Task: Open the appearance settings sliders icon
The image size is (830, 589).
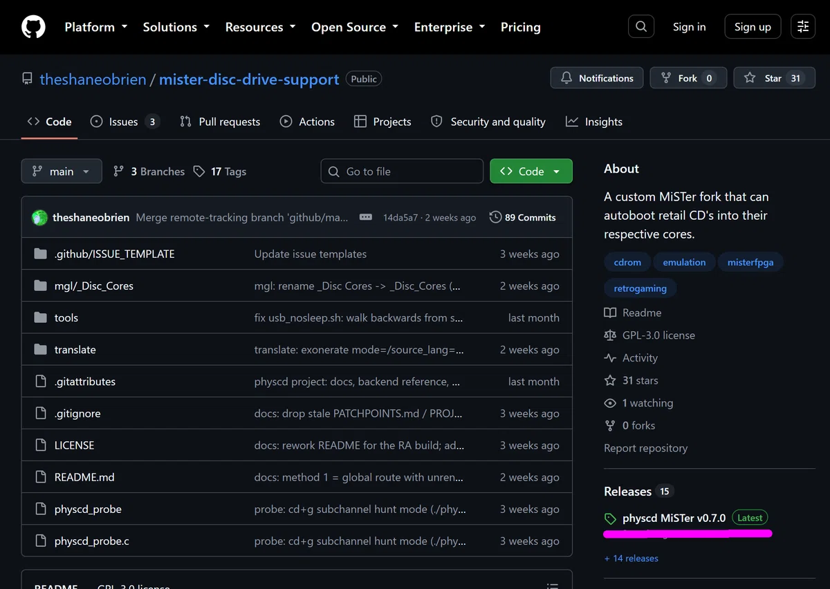Action: (803, 27)
